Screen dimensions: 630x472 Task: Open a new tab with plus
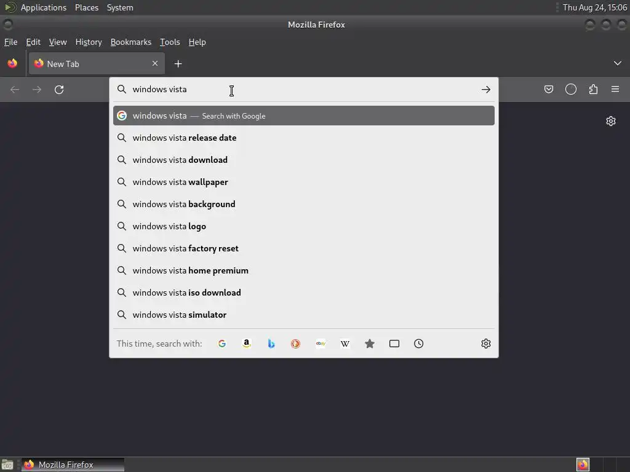pyautogui.click(x=178, y=64)
